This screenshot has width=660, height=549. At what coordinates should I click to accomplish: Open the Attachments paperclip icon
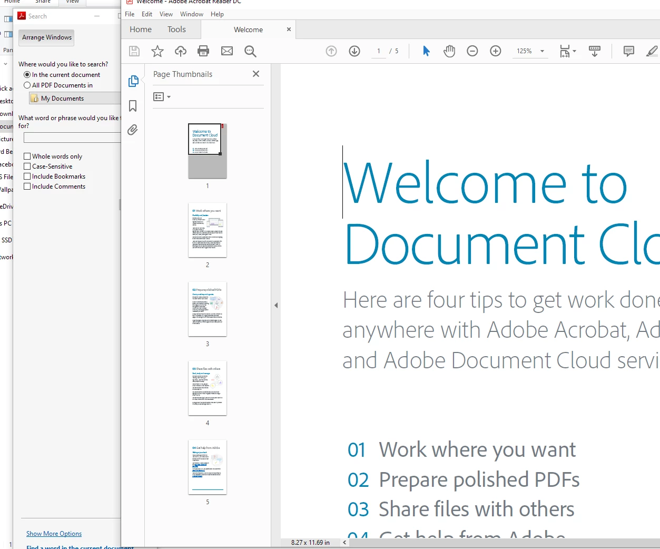point(133,130)
